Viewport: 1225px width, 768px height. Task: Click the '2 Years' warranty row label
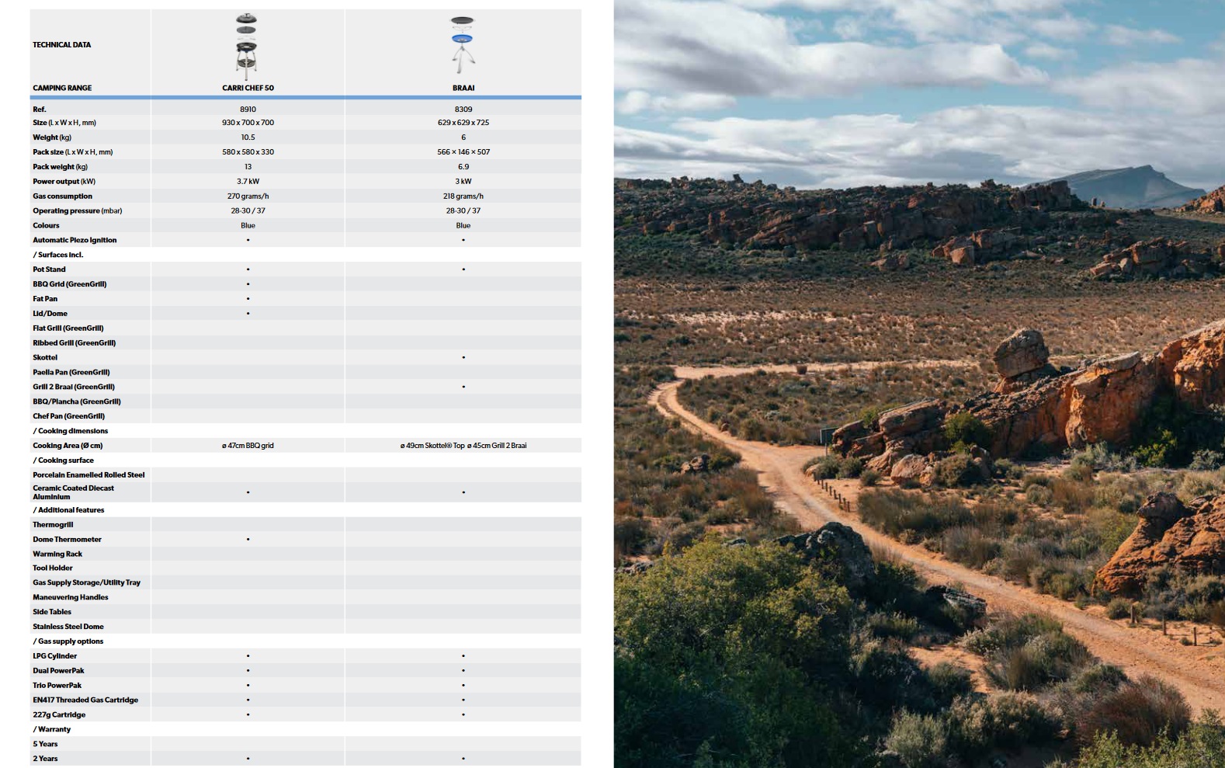[45, 759]
